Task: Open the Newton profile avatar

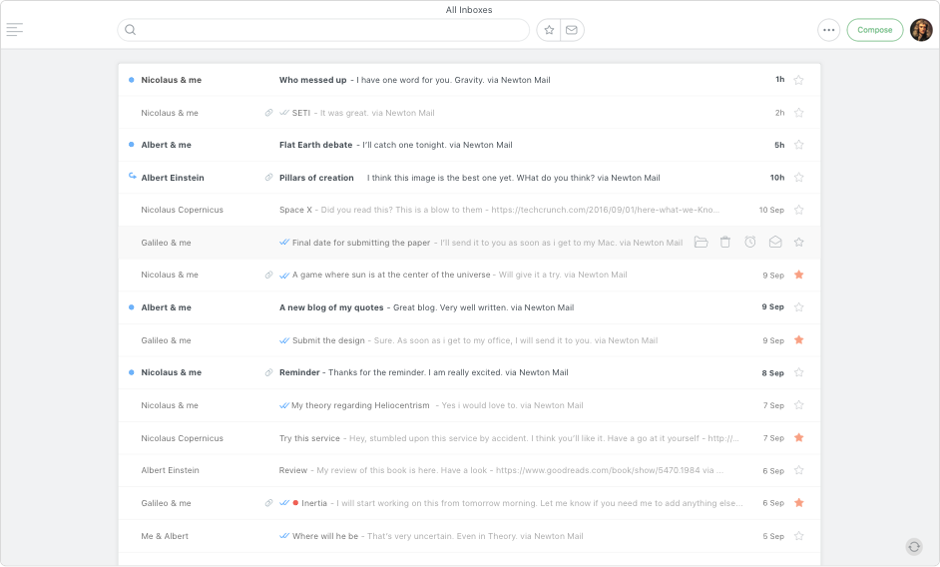Action: tap(920, 30)
